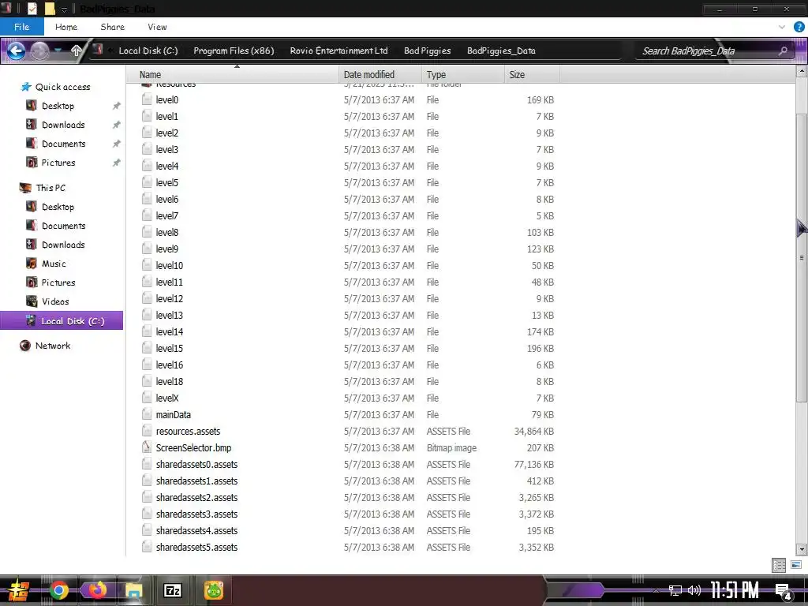
Task: Select sharedassets0.assets file
Action: pyautogui.click(x=196, y=464)
